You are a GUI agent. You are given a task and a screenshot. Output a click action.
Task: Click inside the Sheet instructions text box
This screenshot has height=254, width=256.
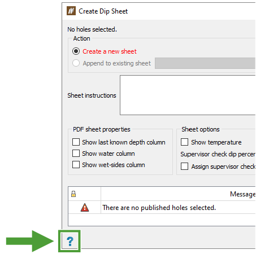(188, 95)
